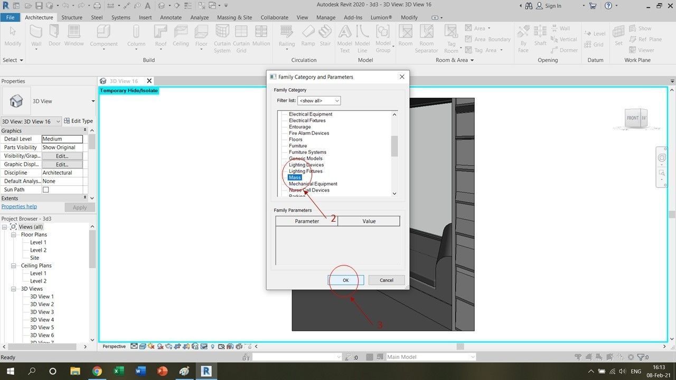Expand the Room & Area panel dropdown
The width and height of the screenshot is (676, 380).
point(454,60)
